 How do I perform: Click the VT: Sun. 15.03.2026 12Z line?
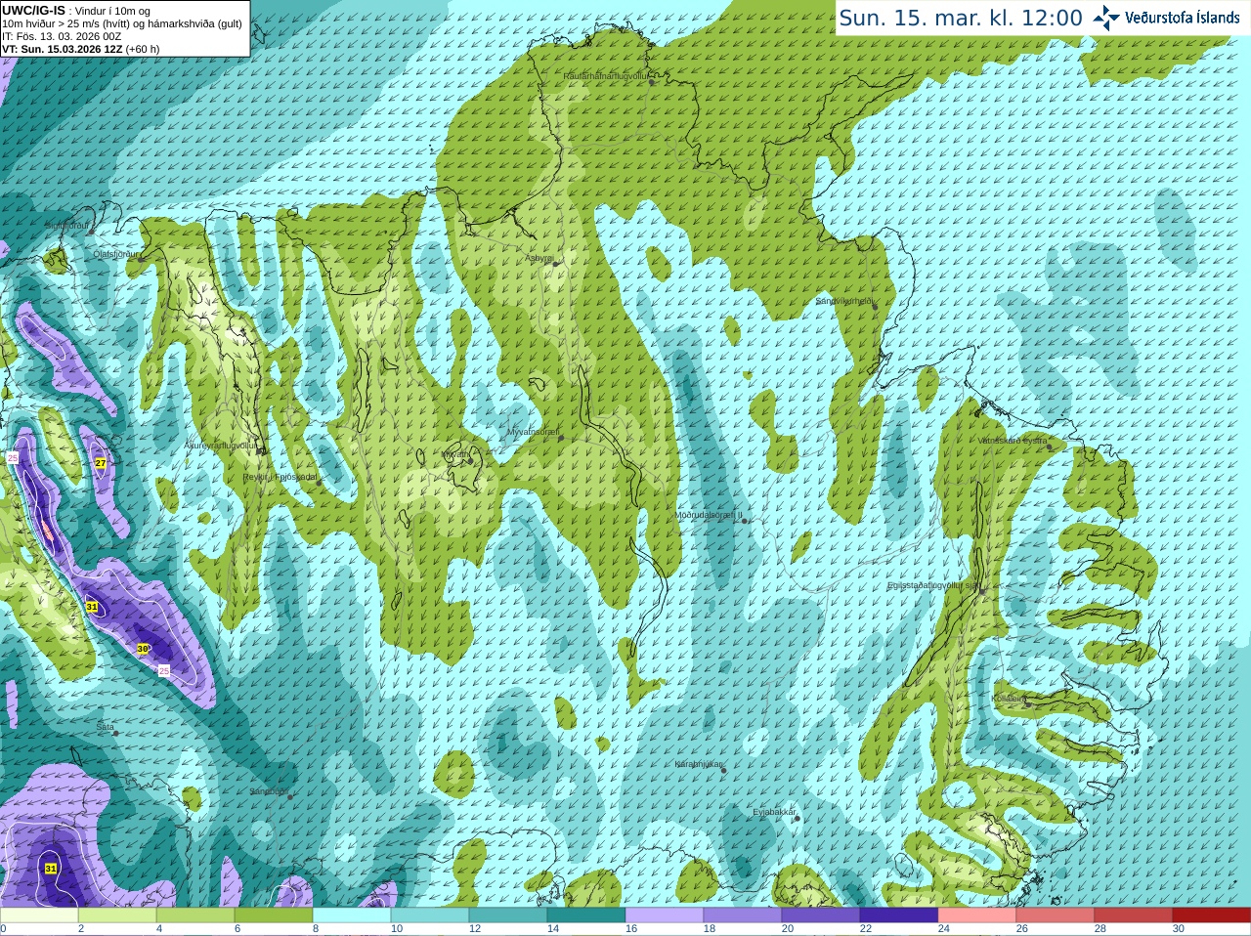coord(80,49)
